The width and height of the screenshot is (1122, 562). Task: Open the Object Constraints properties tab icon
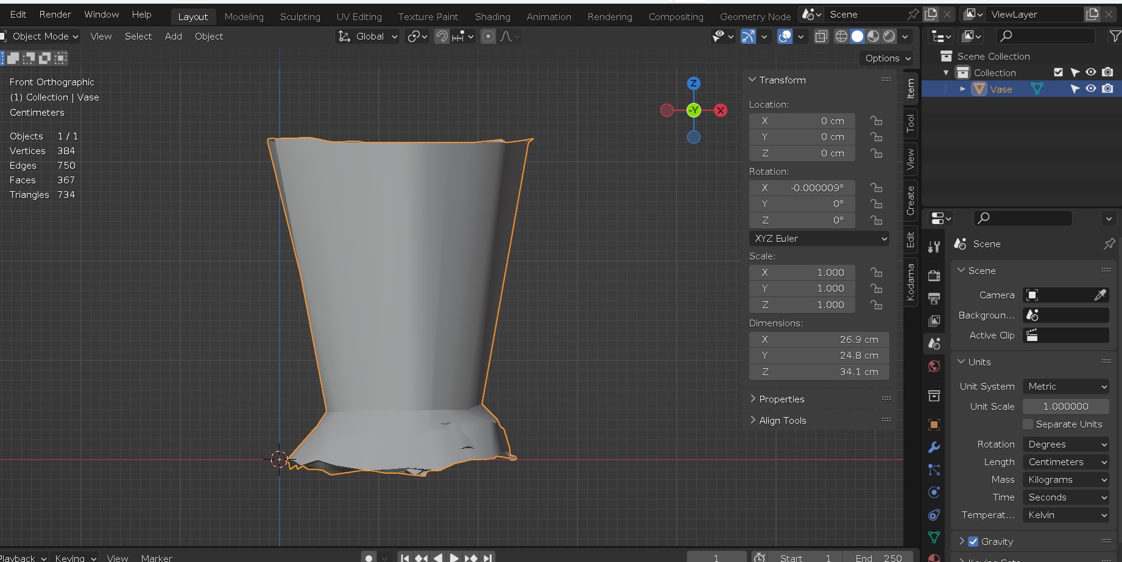pos(934,515)
